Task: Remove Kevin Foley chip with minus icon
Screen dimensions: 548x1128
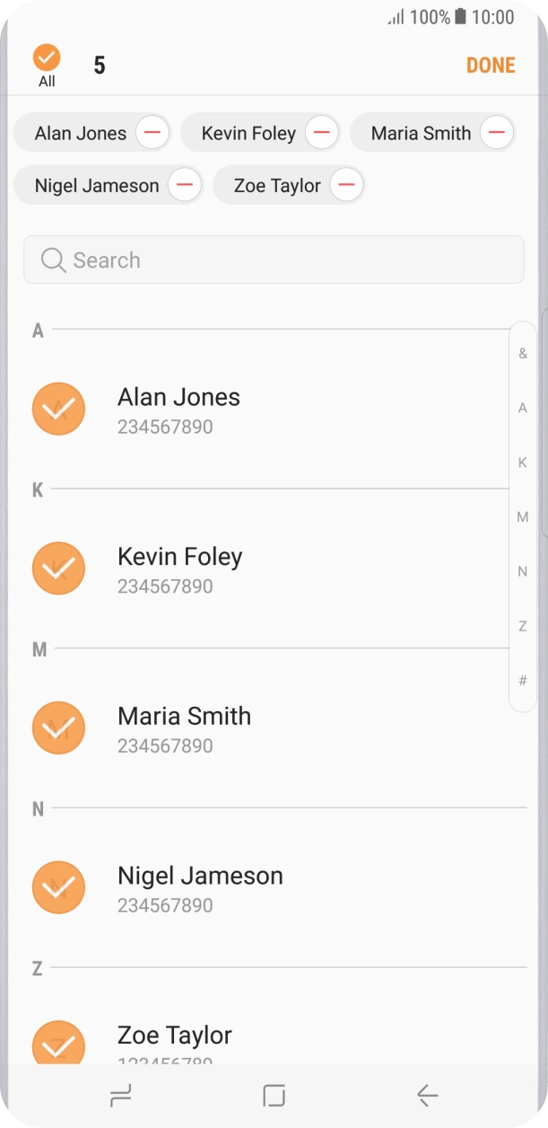Action: [321, 133]
